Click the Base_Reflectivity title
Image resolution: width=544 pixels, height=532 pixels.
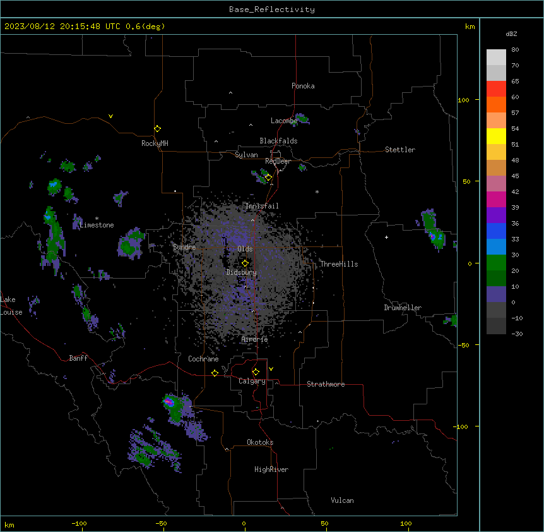(272, 9)
